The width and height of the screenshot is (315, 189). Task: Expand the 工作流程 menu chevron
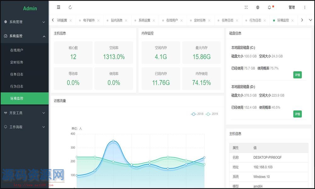(x=43, y=127)
